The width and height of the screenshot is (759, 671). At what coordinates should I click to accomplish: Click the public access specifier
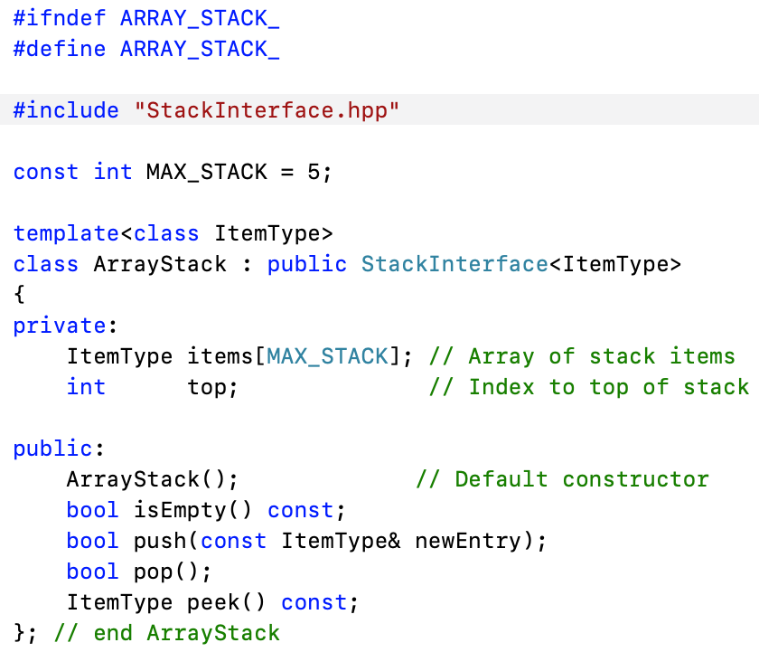(x=50, y=449)
